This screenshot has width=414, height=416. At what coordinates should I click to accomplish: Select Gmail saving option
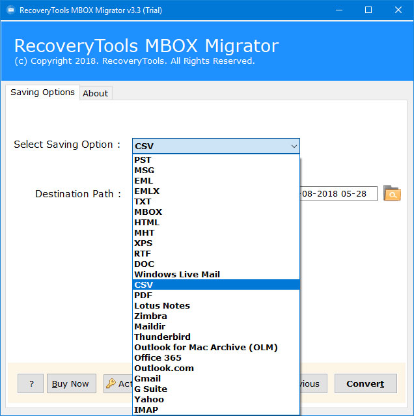[x=216, y=378]
